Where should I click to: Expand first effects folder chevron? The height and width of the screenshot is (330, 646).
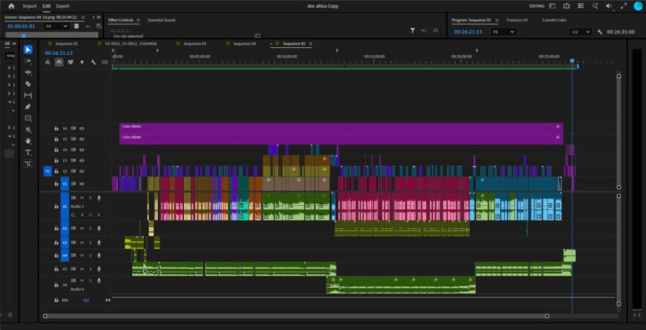pyautogui.click(x=9, y=67)
